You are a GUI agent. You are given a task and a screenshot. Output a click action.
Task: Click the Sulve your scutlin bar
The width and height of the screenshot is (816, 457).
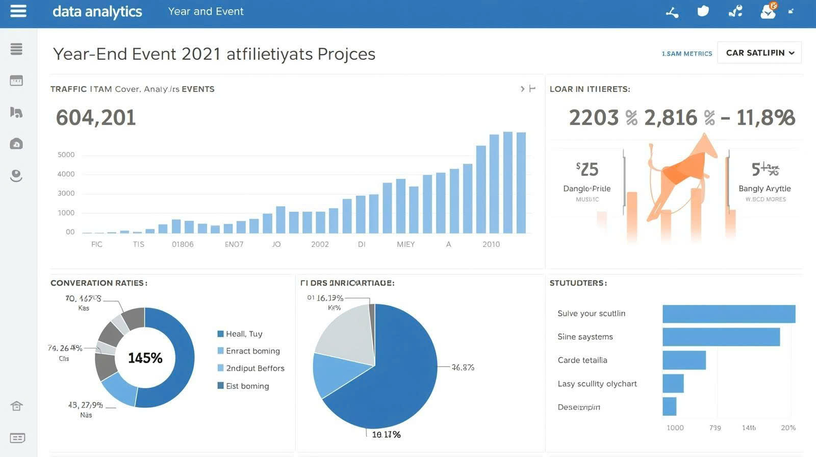coord(728,314)
